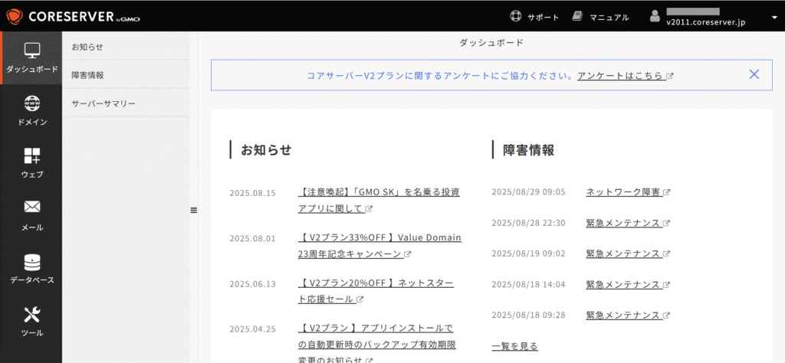Screen dimensions: 785x363
Task: Click external icon beside アンケートはこちら
Action: click(x=670, y=77)
